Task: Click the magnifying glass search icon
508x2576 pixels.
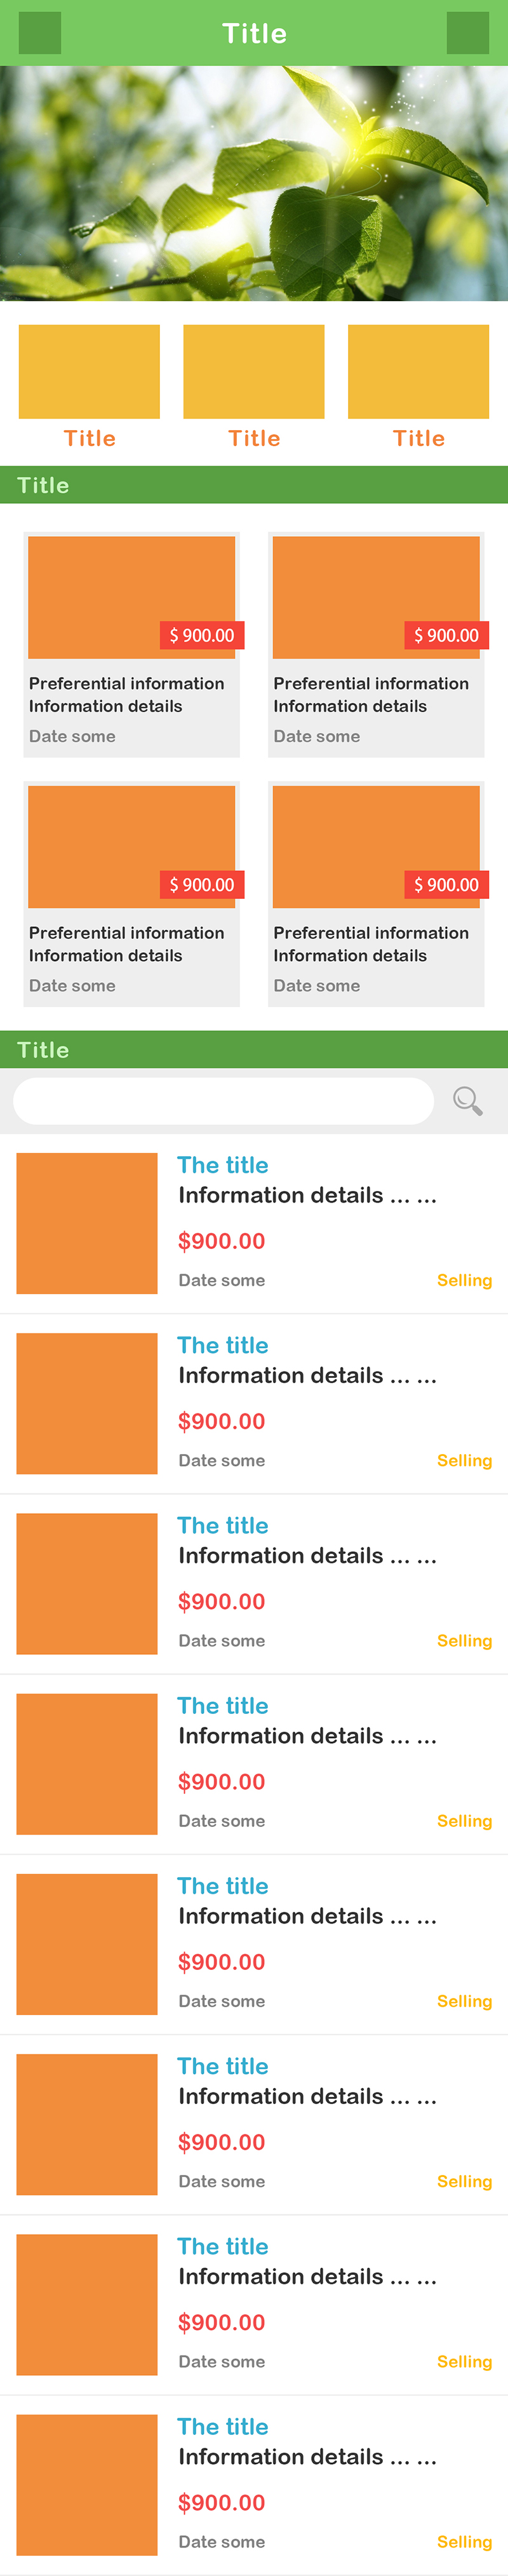Action: coord(467,1100)
